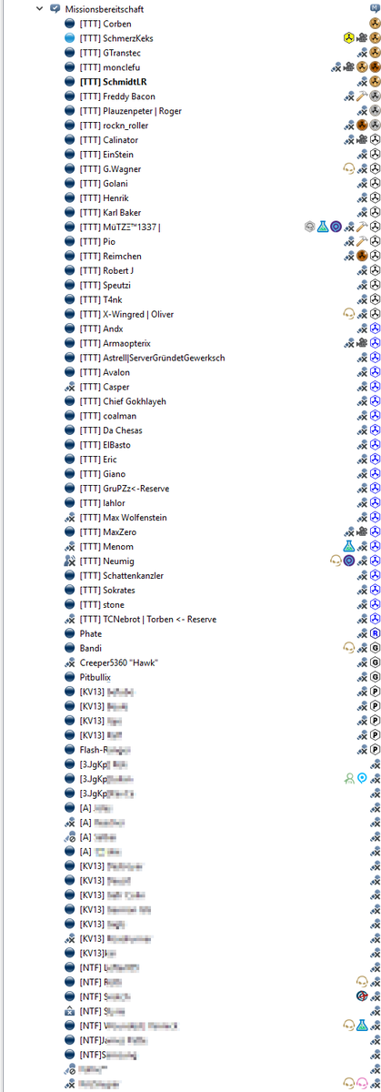Click the blue circle icon on Neumig row
The image size is (381, 1092).
pyautogui.click(x=348, y=561)
